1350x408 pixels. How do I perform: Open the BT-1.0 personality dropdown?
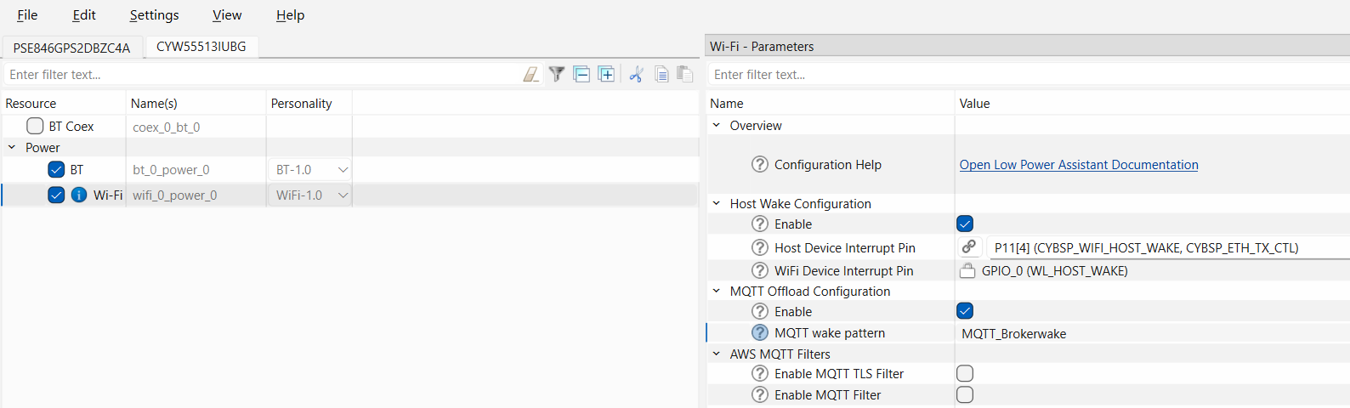point(343,170)
